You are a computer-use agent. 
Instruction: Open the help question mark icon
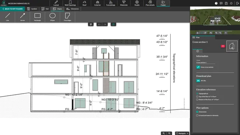click(216, 3)
